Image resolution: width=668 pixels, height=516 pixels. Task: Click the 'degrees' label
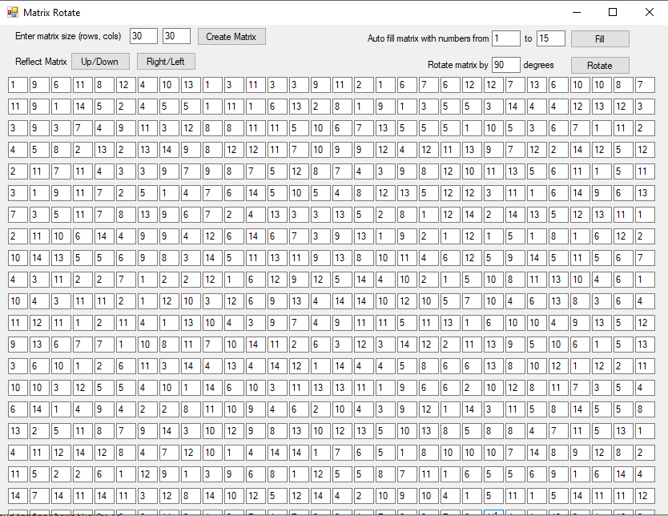click(x=538, y=65)
